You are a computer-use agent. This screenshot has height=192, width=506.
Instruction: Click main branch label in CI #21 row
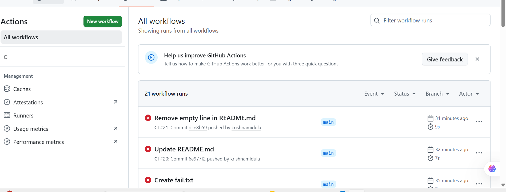328,122
